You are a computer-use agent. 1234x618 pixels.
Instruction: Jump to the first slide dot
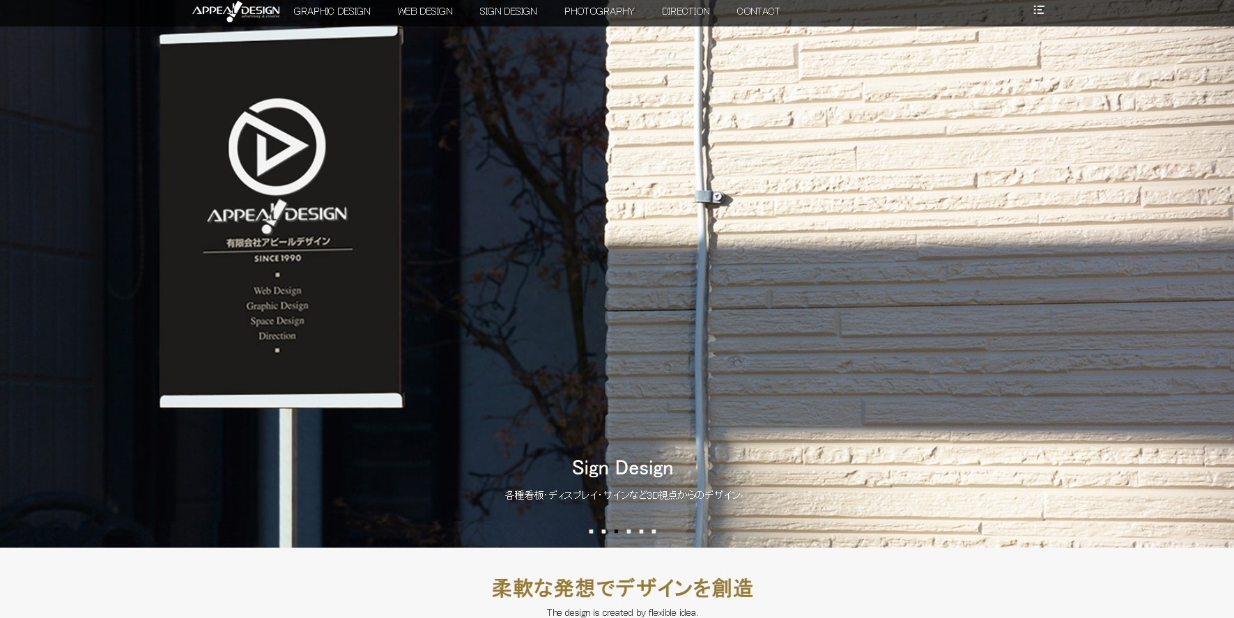(x=591, y=531)
